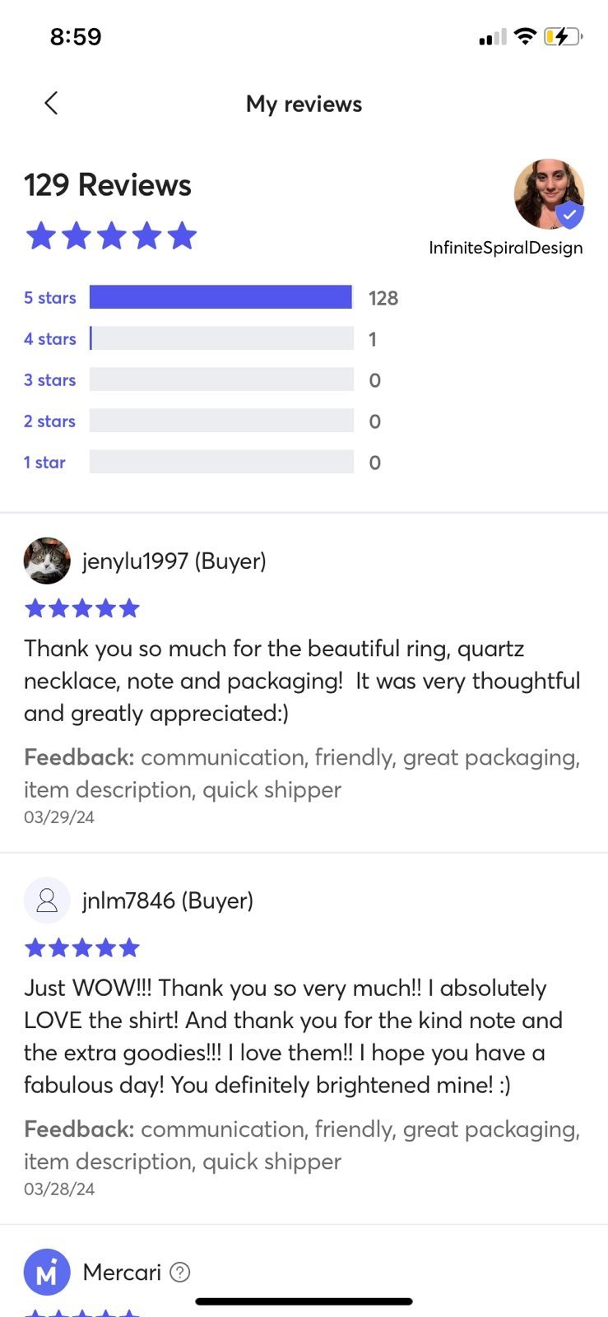The image size is (608, 1317).
Task: Tap the Wi-Fi status icon
Action: (x=524, y=36)
